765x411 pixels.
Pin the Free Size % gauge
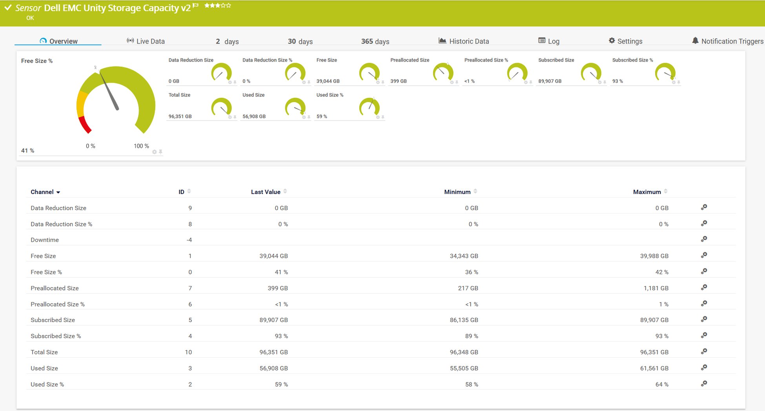click(x=160, y=152)
